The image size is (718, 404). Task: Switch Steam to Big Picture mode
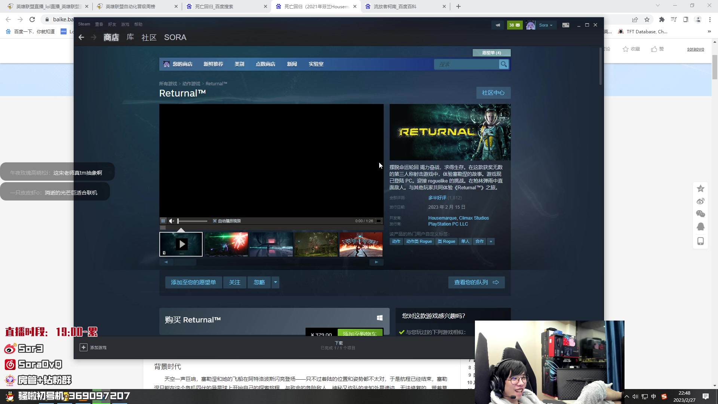pyautogui.click(x=566, y=25)
